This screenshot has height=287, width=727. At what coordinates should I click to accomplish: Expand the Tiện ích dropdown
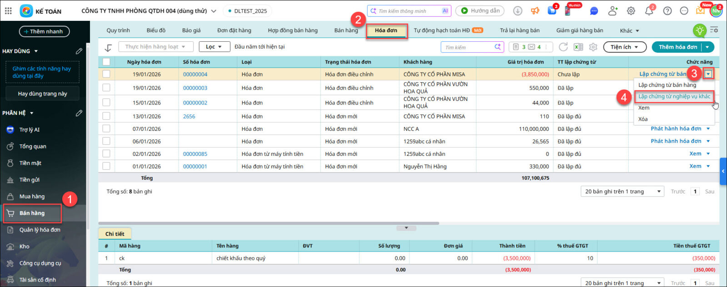point(624,47)
